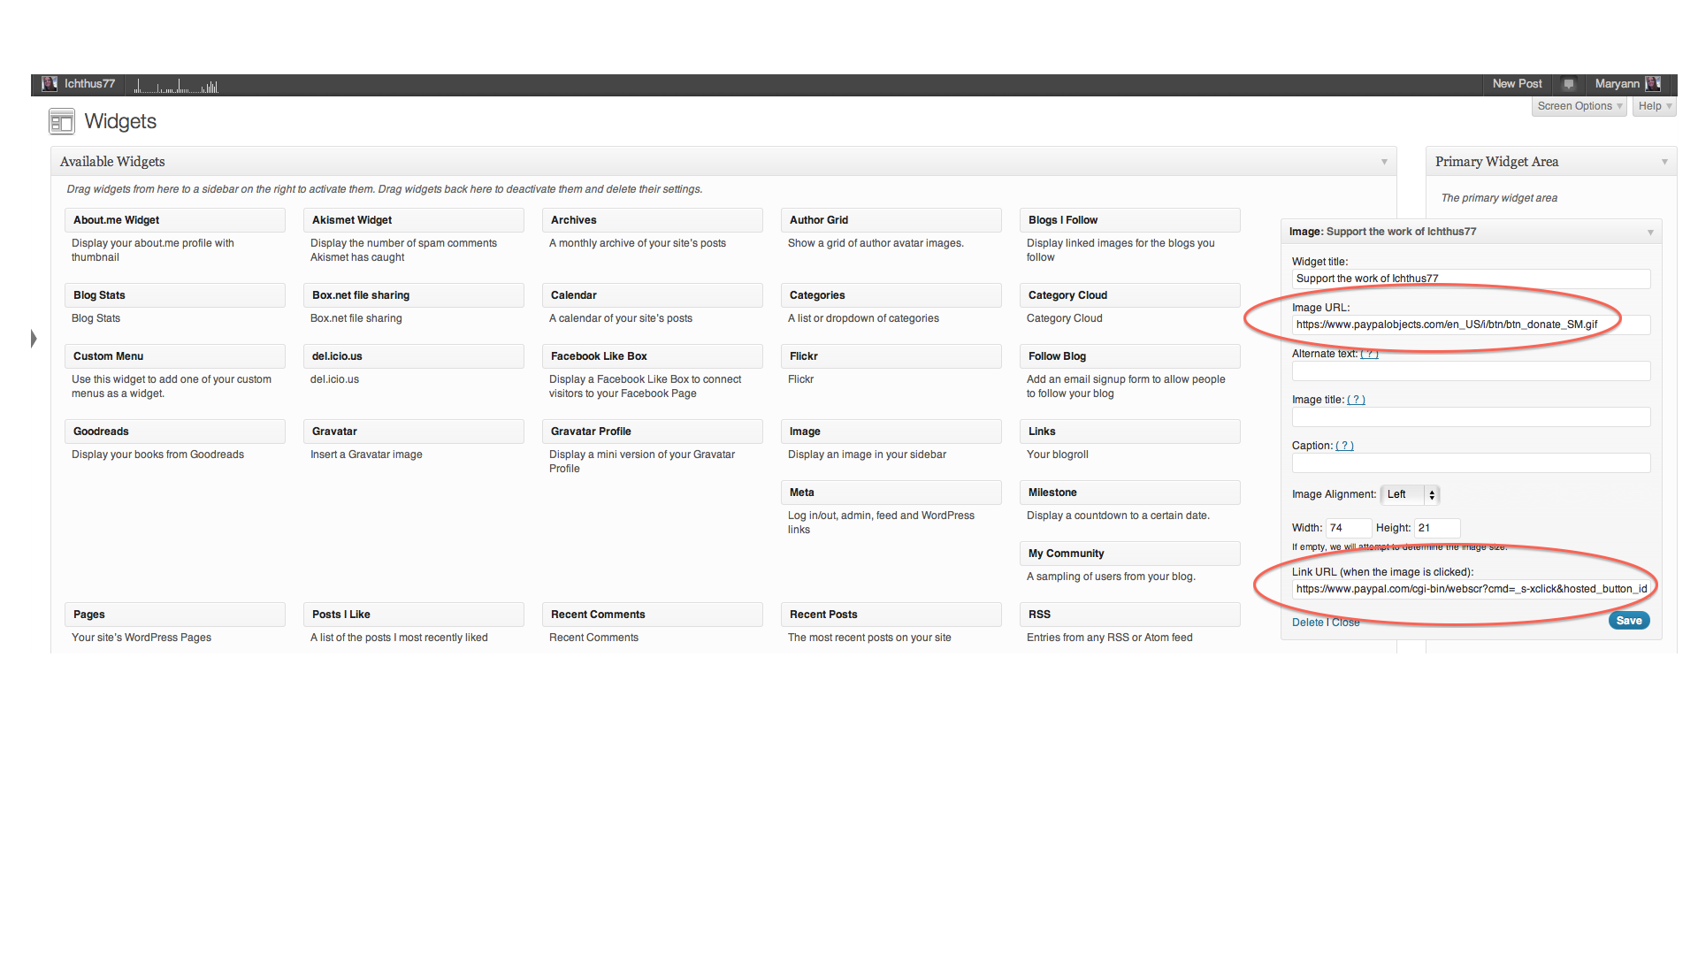Image resolution: width=1698 pixels, height=955 pixels.
Task: Select the Facebook Like Box widget
Action: click(x=652, y=356)
